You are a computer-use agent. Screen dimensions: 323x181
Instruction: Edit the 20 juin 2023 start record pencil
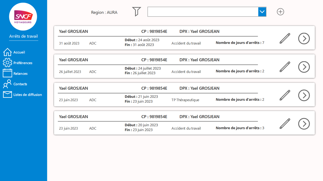pos(285,124)
